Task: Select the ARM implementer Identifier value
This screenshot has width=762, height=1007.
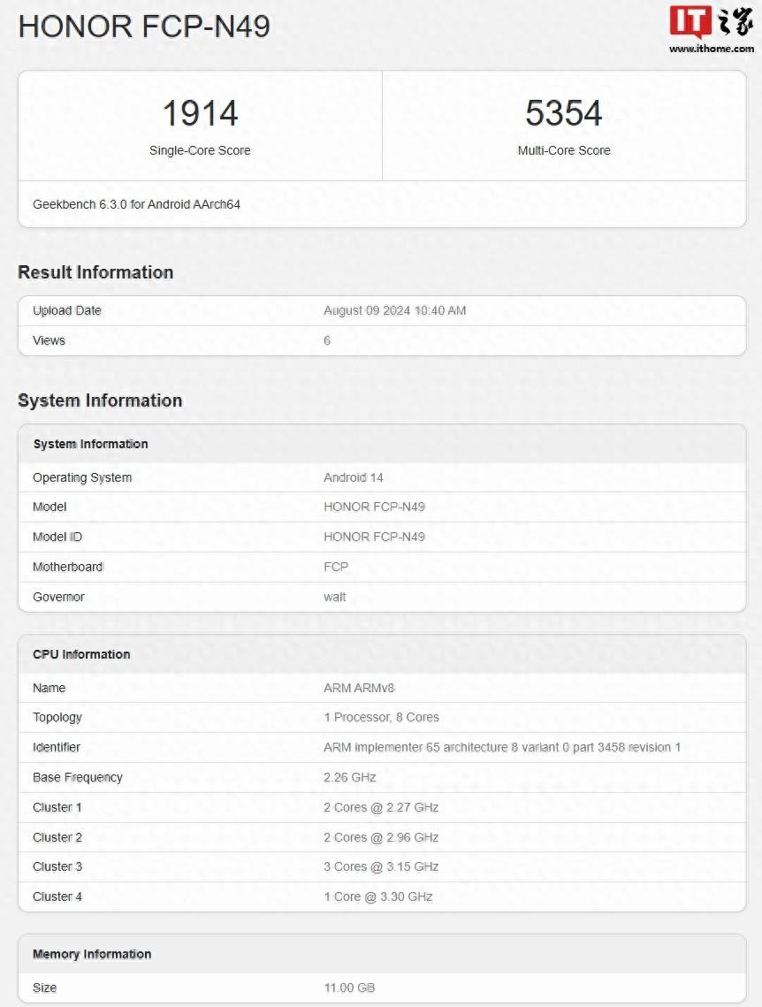Action: coord(502,748)
